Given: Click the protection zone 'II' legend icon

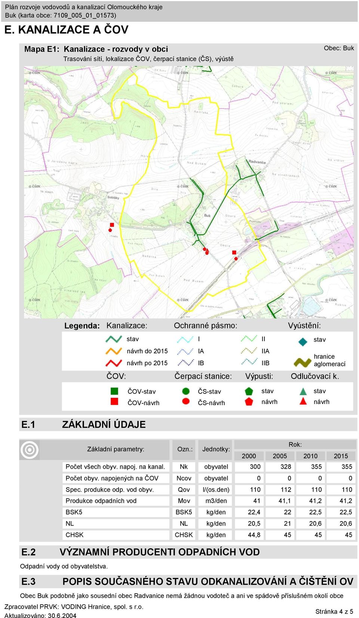Looking at the screenshot, I should [249, 339].
